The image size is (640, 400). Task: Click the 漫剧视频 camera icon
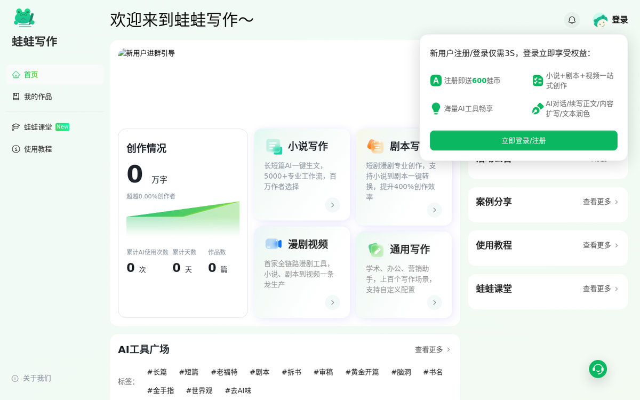point(273,243)
